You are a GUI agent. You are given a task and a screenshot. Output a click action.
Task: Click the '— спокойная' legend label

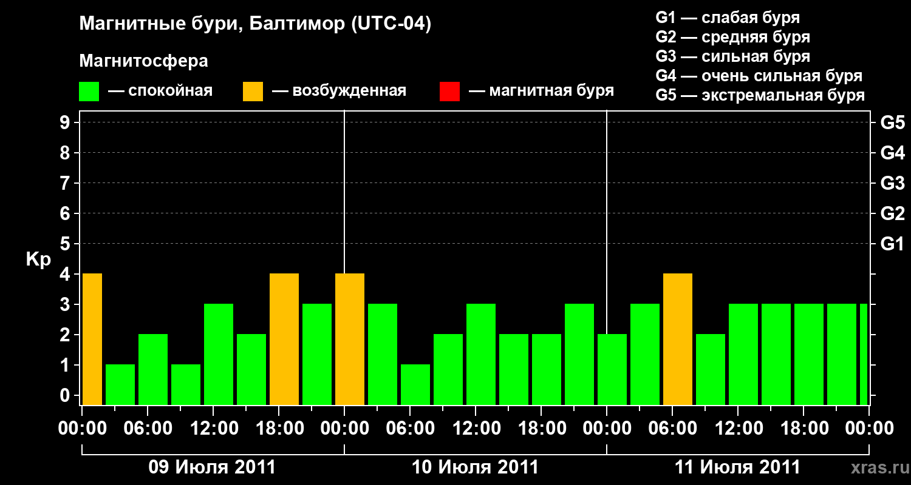[x=160, y=91]
